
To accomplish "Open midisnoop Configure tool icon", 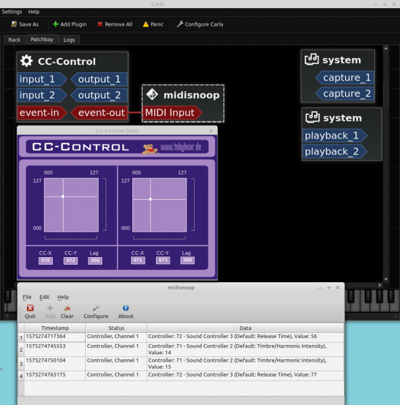I will coord(96,308).
